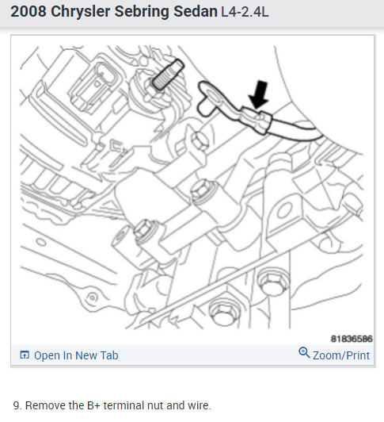Click the '2008 Chrysler Sebring Sedan' title
Image resolution: width=384 pixels, height=422 pixels.
tap(114, 12)
